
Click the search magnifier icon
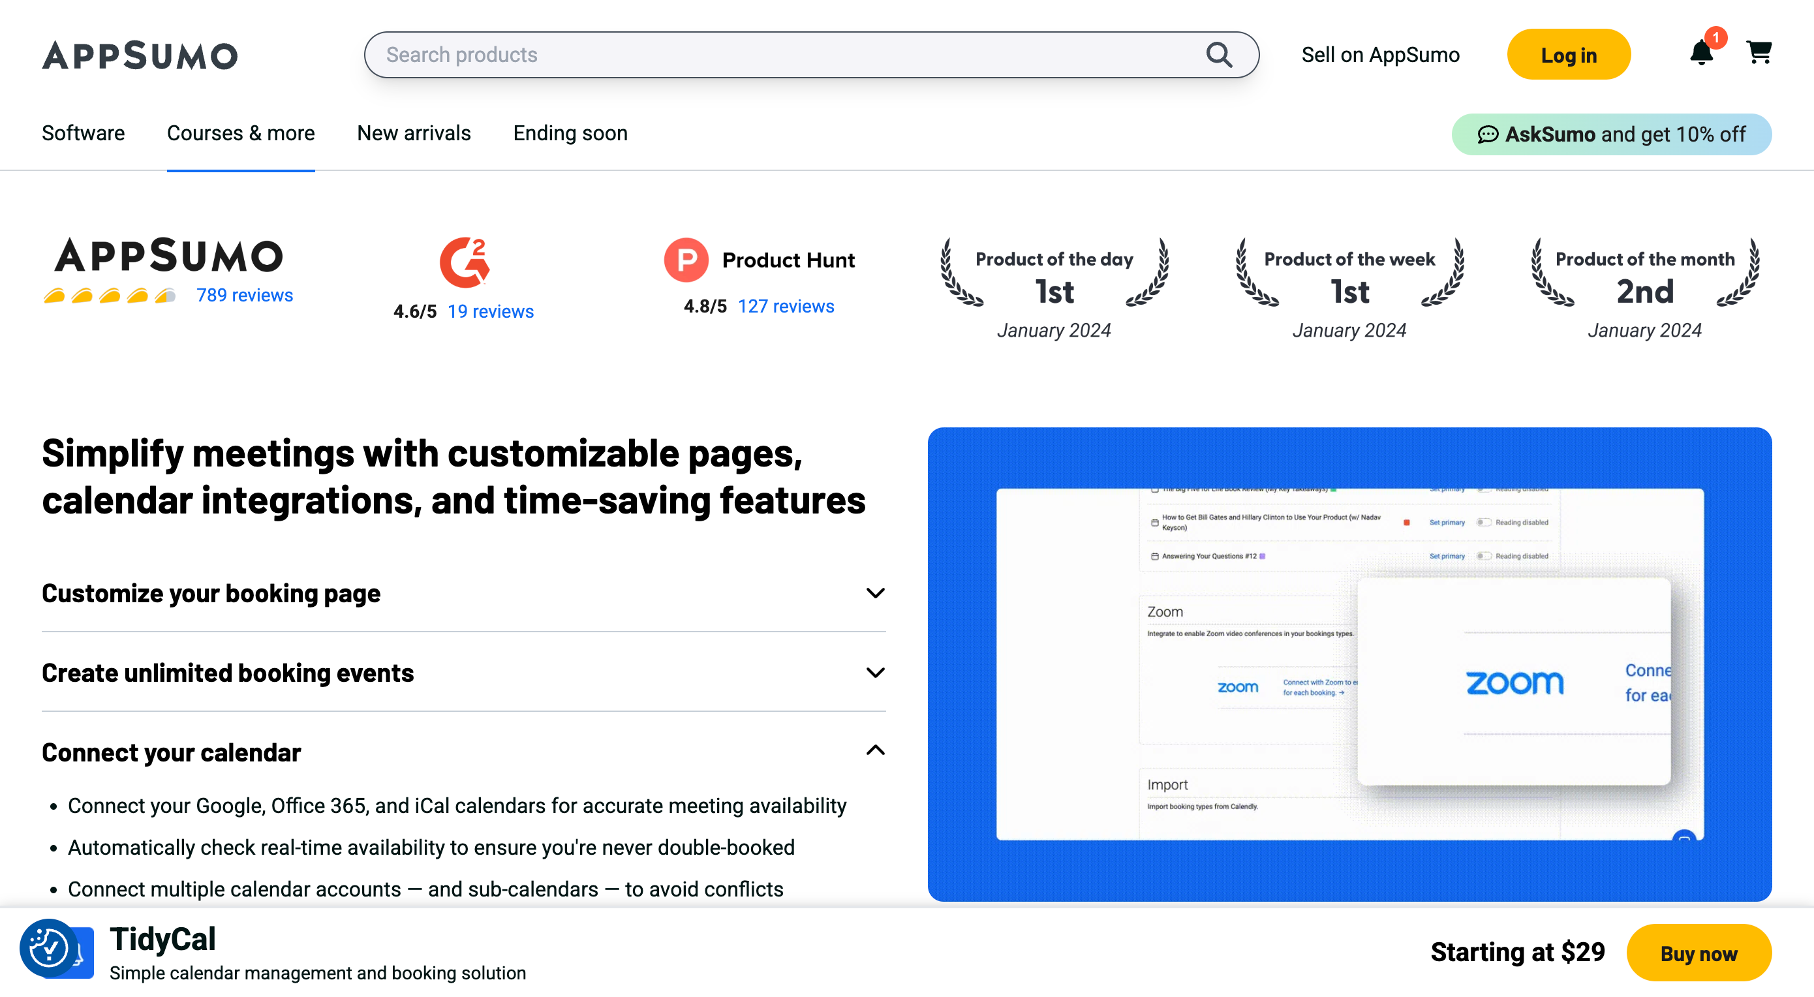[x=1218, y=55]
